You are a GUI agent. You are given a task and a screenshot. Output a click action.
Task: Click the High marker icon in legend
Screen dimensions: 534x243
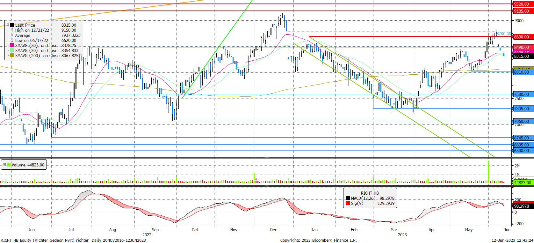[x=12, y=30]
